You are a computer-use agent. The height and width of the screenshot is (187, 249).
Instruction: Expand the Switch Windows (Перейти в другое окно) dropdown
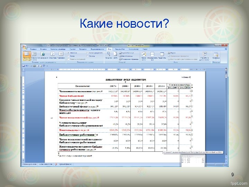click(x=204, y=56)
